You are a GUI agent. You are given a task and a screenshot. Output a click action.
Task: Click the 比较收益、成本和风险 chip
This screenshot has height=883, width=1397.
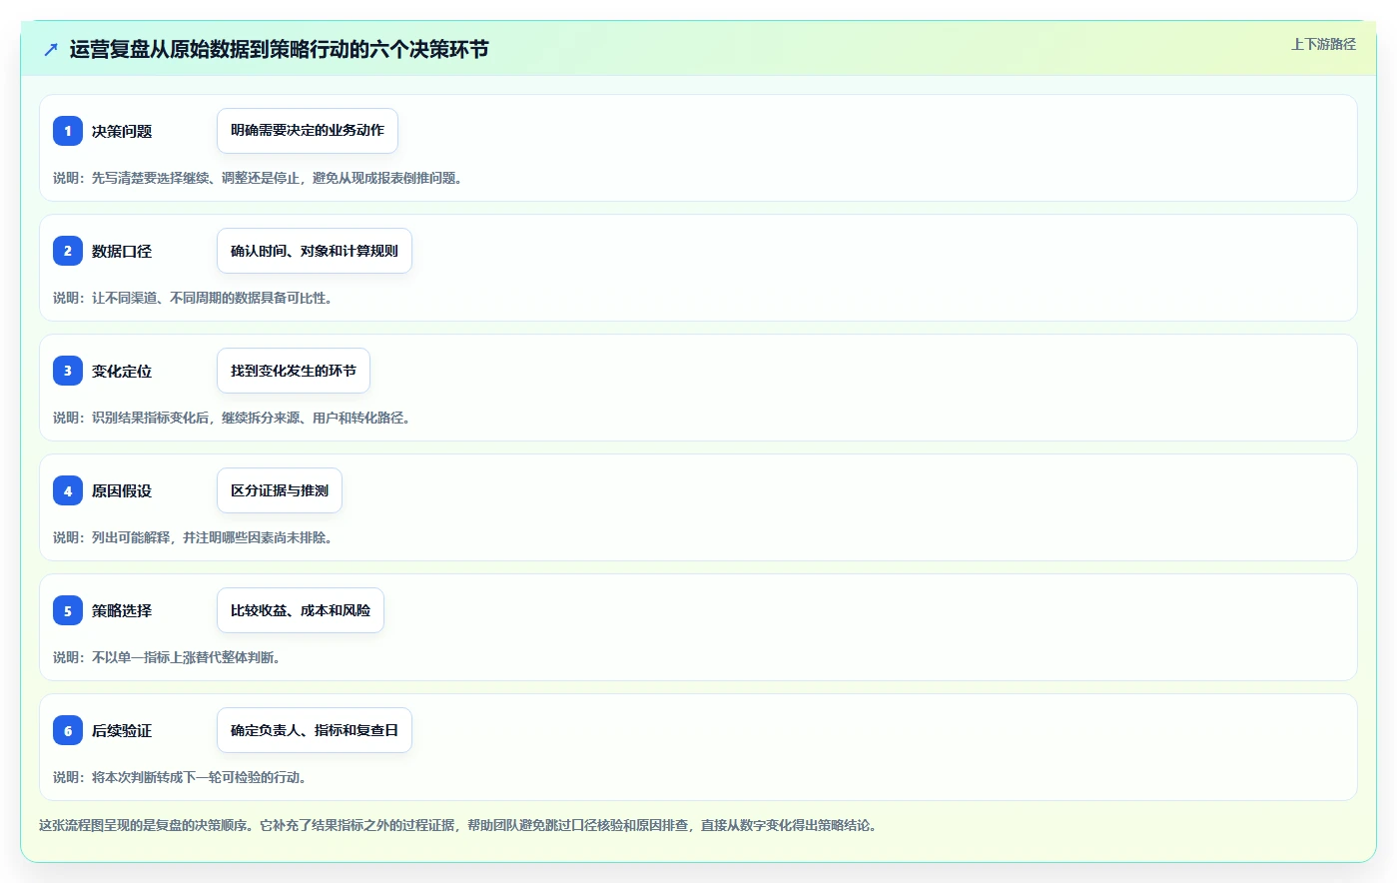[x=301, y=610]
